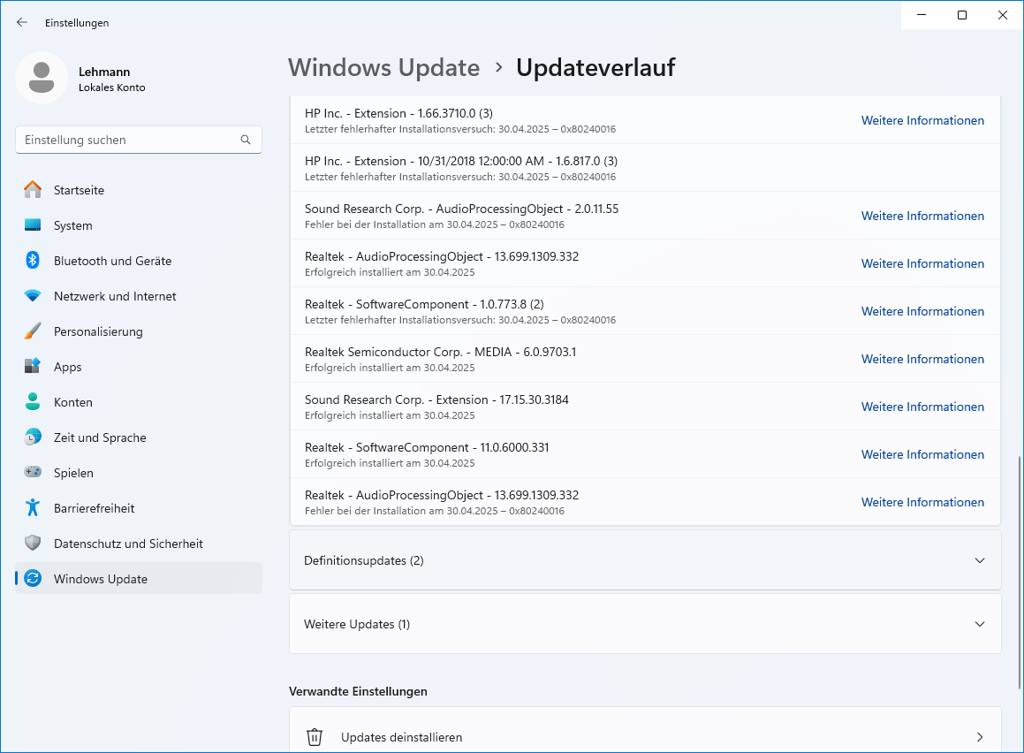
Task: Click the Datenschutz shield icon
Action: [33, 543]
